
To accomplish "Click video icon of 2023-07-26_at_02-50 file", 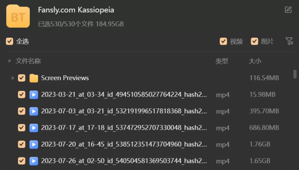I will tap(34, 161).
